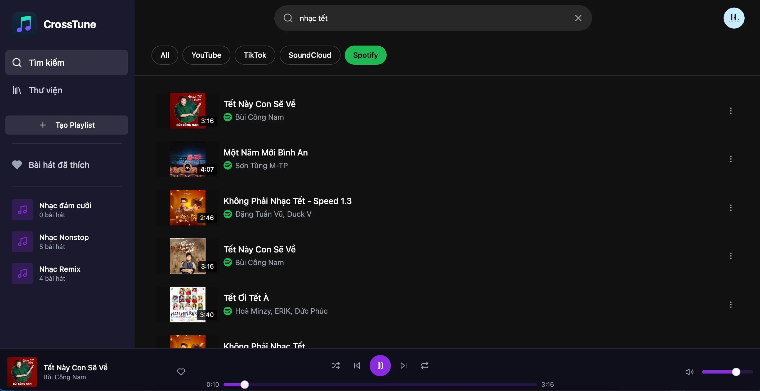Open Nhạc Nonstop playlist

coord(64,242)
